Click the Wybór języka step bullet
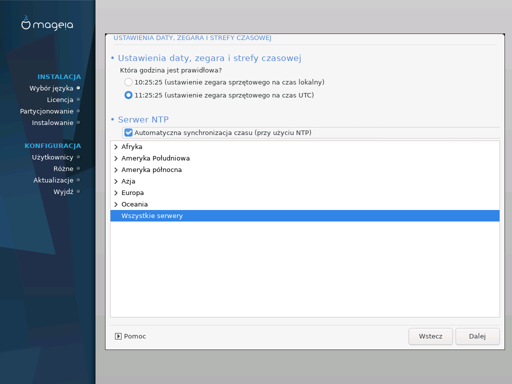 [x=78, y=88]
